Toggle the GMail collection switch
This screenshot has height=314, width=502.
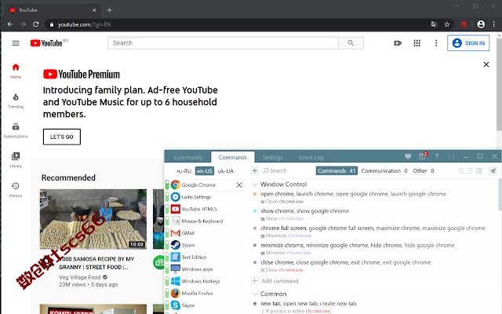[167, 233]
